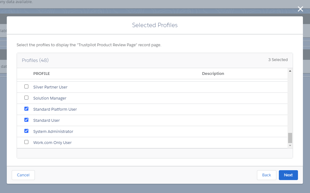Uncheck the Standard User checkbox

coord(26,120)
